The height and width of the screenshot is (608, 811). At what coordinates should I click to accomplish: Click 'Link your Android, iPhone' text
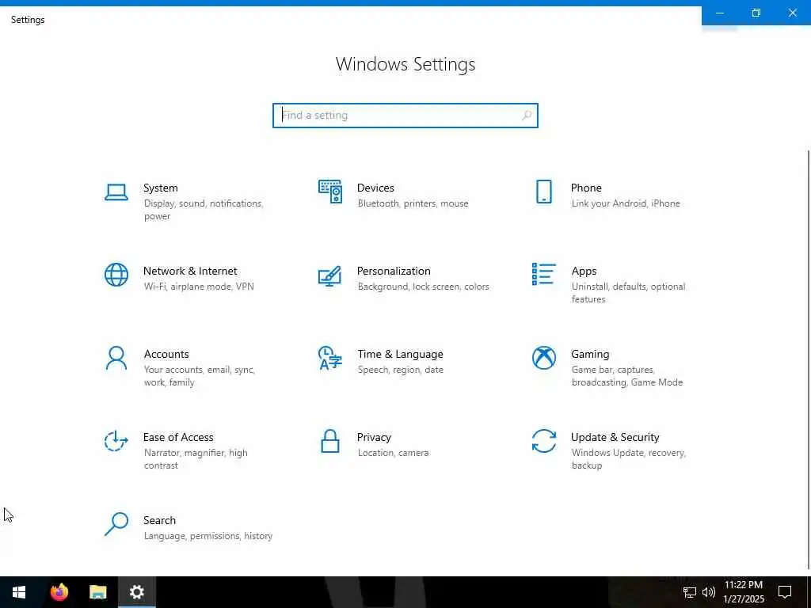click(626, 203)
